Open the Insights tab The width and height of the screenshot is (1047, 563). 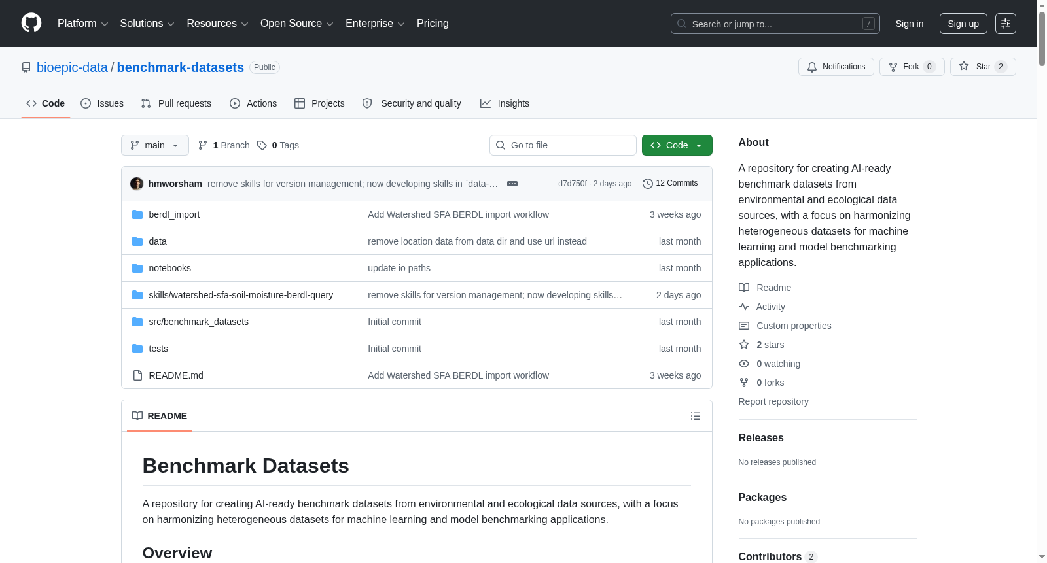click(505, 103)
